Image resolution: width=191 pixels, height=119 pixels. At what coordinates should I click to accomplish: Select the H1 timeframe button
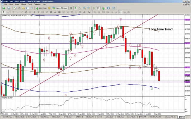(112, 12)
